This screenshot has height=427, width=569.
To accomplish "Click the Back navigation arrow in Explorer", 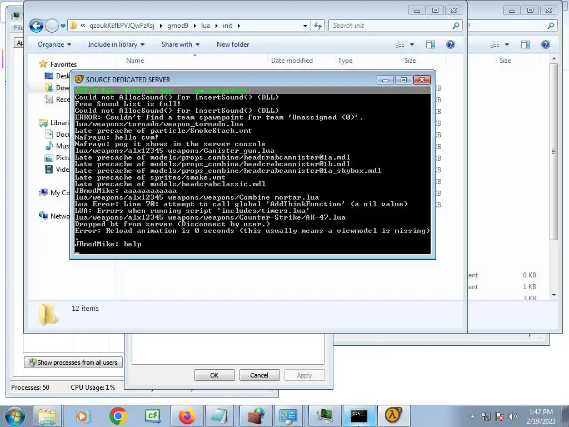I will (x=36, y=26).
